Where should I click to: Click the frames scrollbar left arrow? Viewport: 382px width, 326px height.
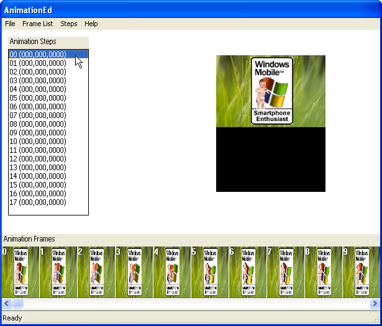[7, 304]
